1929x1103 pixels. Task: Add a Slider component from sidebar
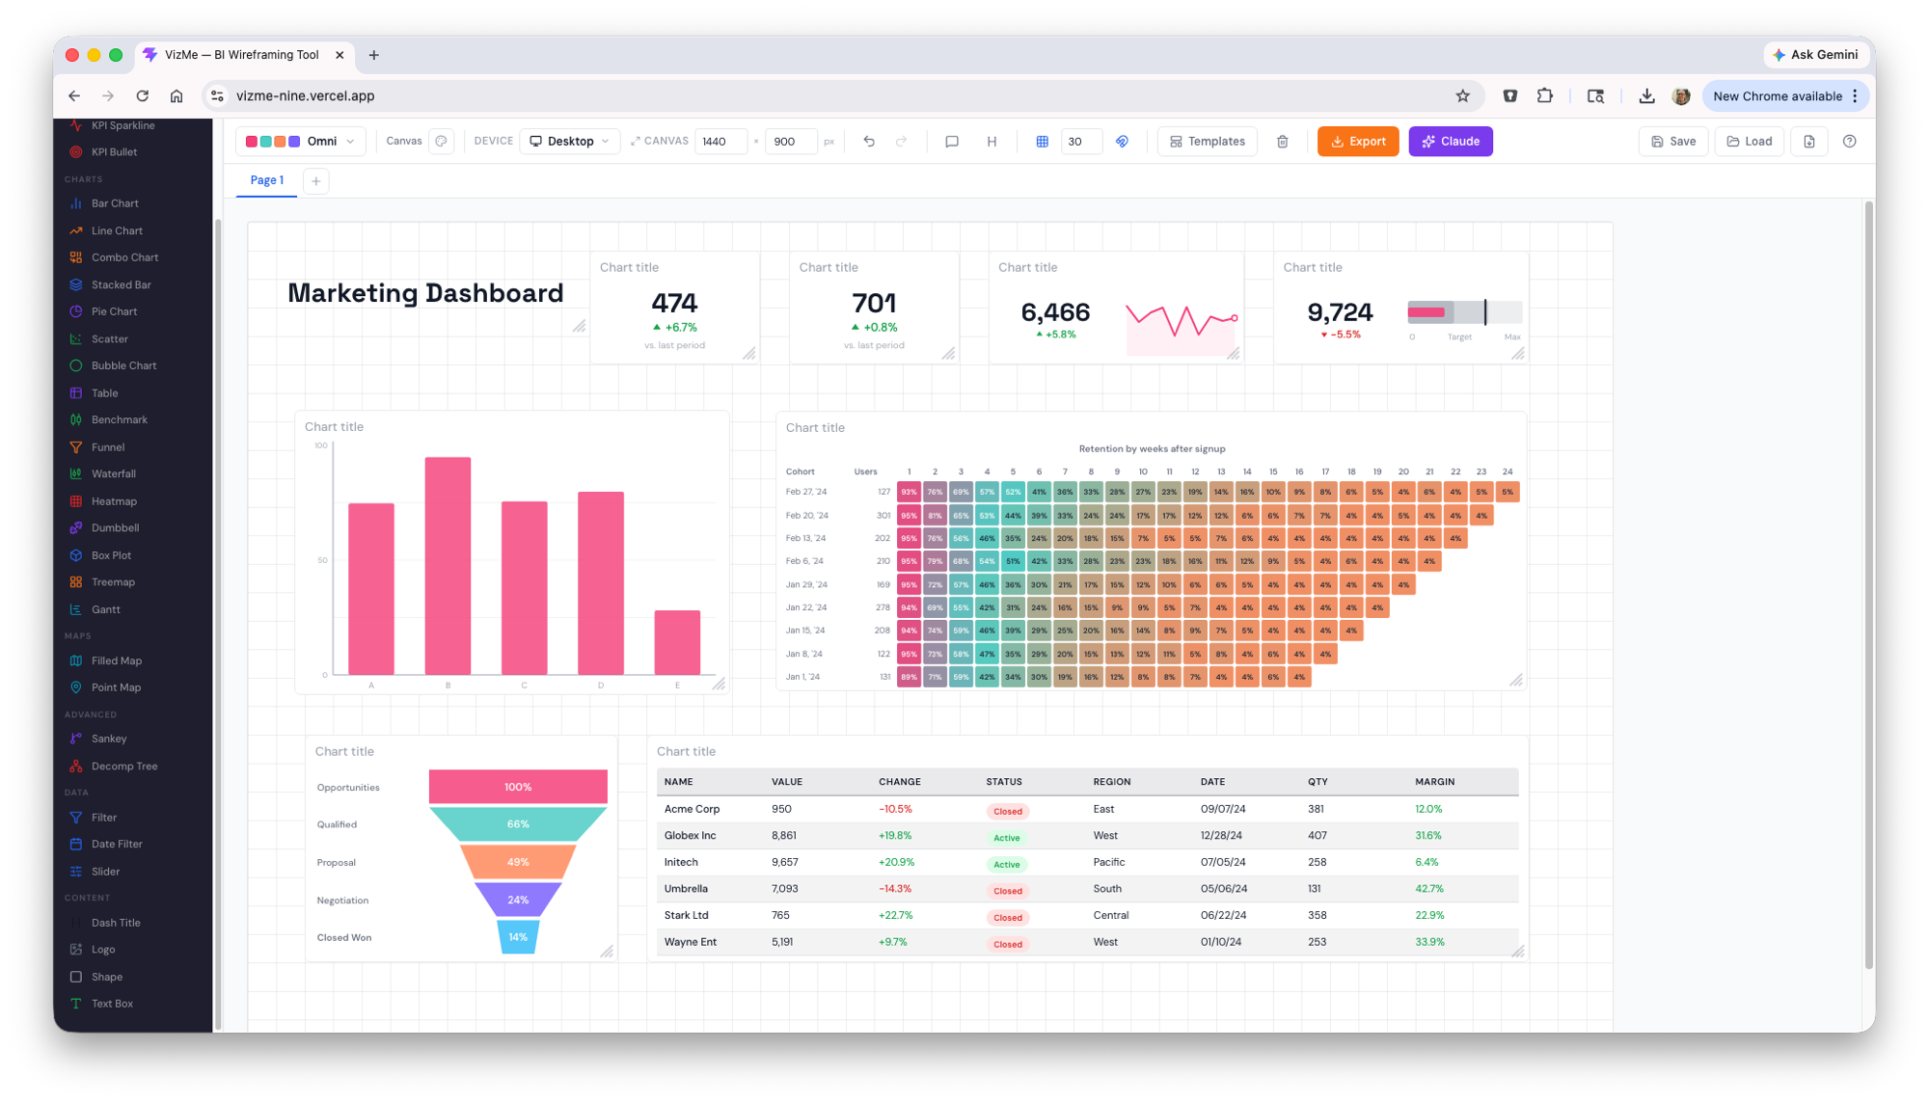(x=105, y=872)
